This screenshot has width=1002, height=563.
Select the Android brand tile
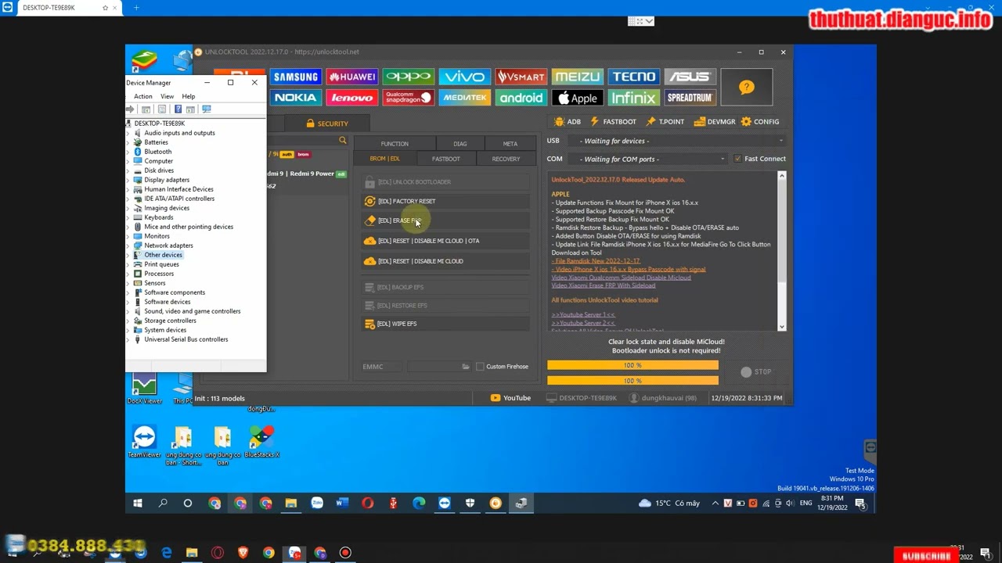pyautogui.click(x=521, y=98)
